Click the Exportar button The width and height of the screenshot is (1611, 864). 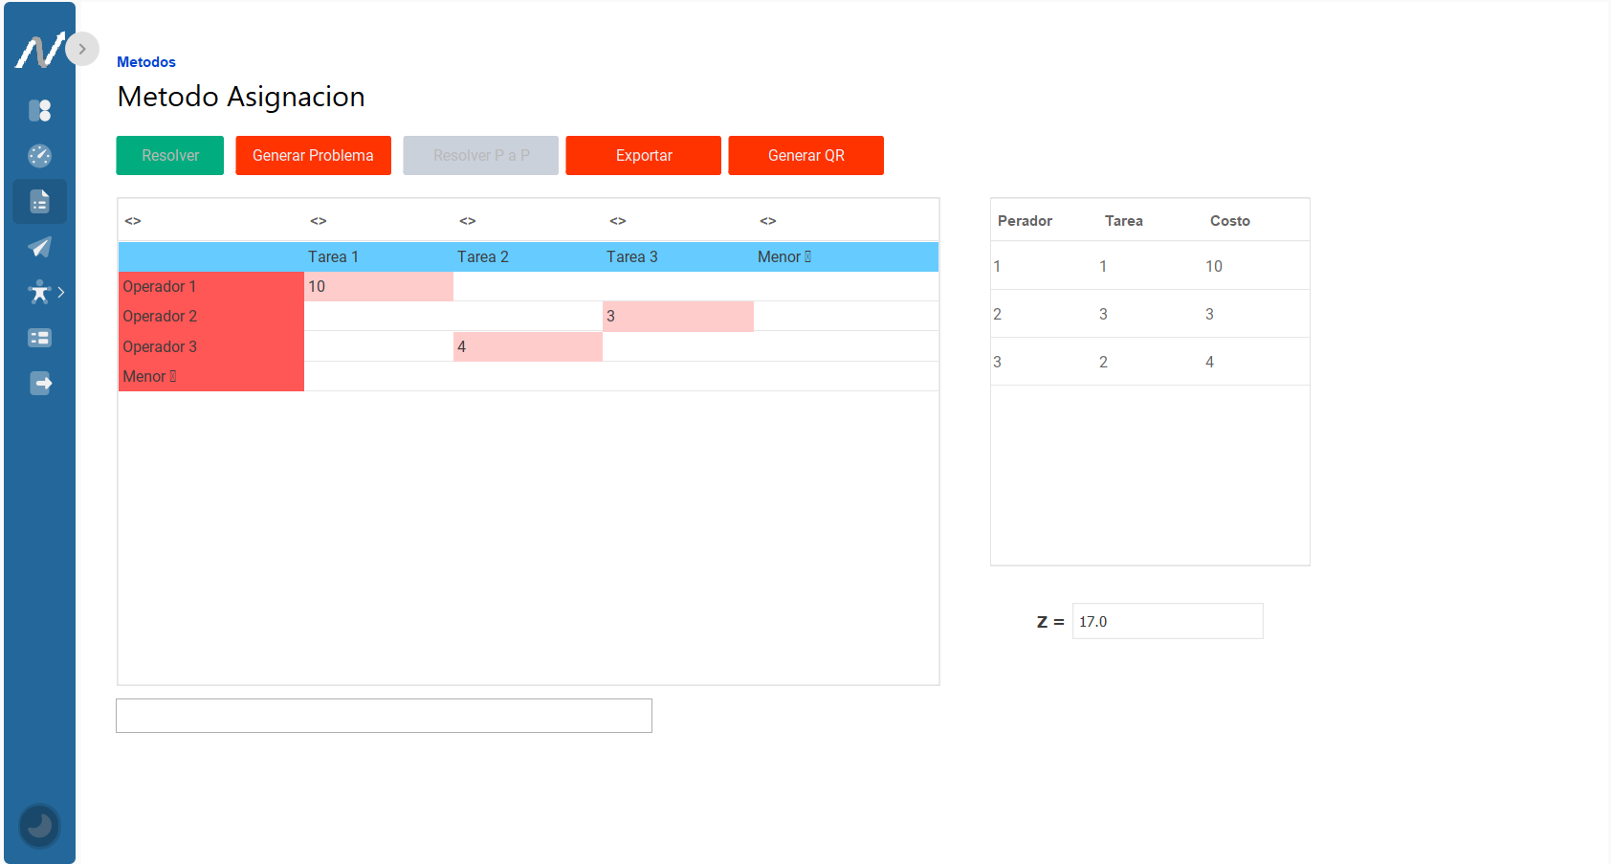point(643,156)
